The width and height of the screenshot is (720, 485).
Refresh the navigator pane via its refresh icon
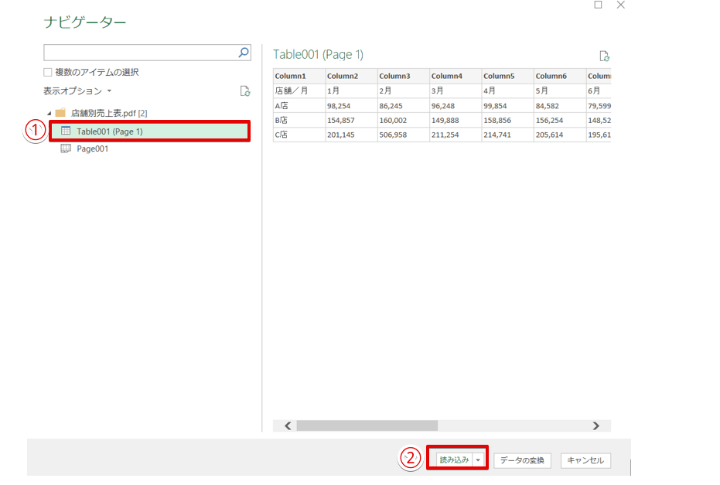(245, 91)
